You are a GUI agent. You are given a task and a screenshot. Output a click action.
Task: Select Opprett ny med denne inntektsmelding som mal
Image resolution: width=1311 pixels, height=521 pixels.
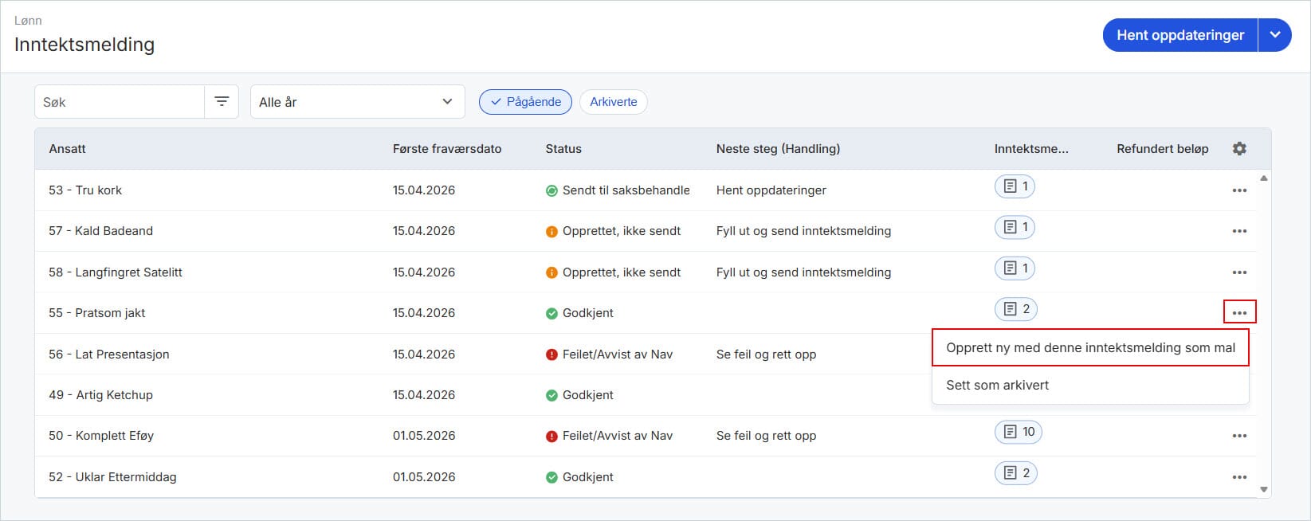pos(1090,347)
